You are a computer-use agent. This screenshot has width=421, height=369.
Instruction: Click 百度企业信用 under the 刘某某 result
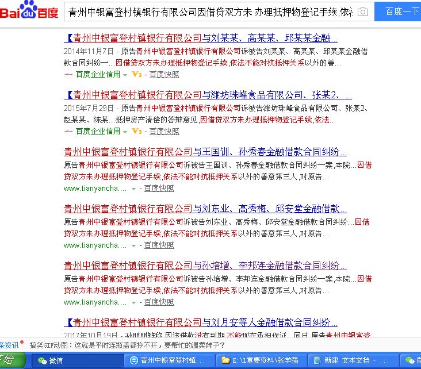pyautogui.click(x=98, y=74)
